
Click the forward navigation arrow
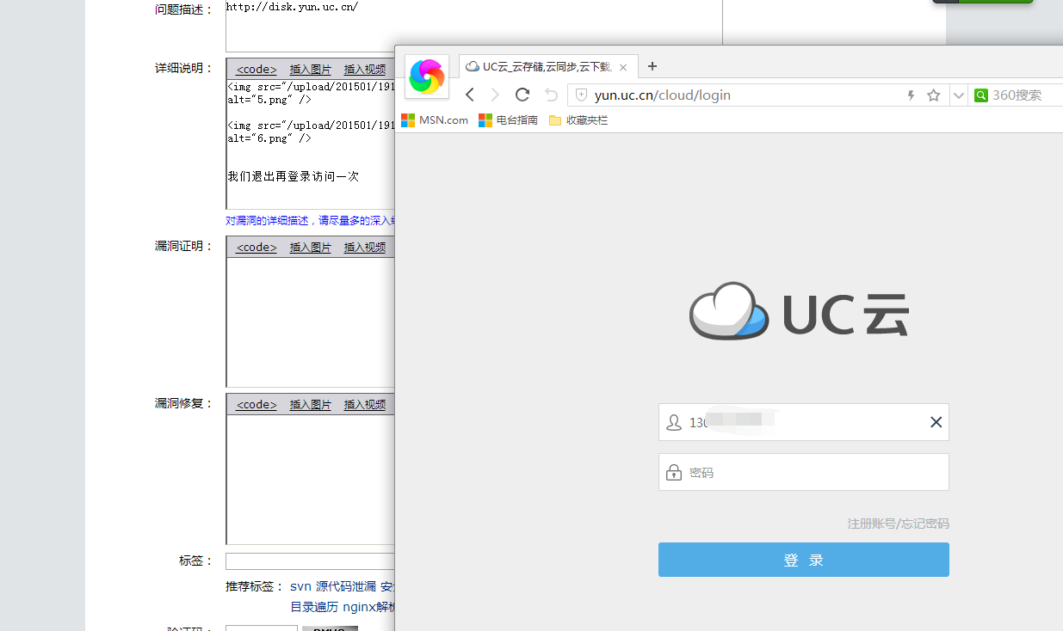click(495, 95)
